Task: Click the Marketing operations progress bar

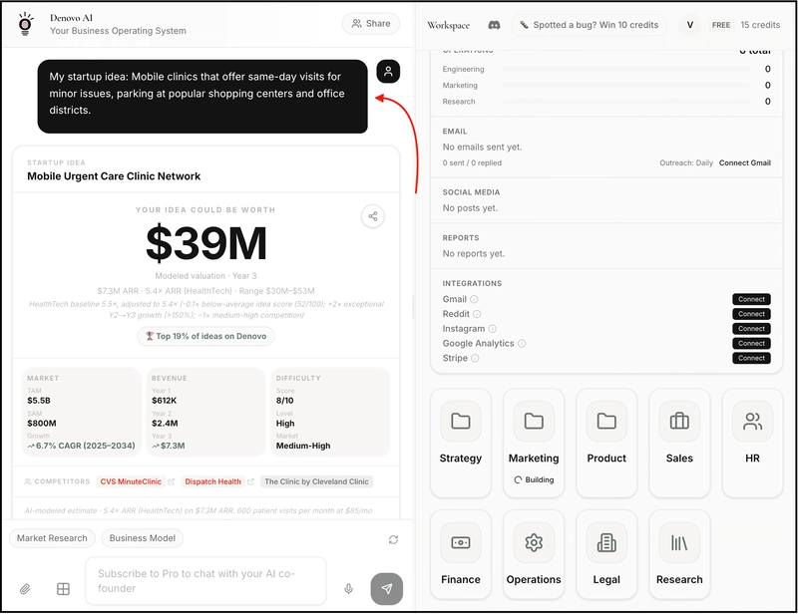Action: [x=626, y=86]
